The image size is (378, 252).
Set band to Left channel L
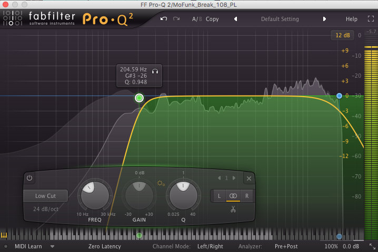[x=219, y=196]
